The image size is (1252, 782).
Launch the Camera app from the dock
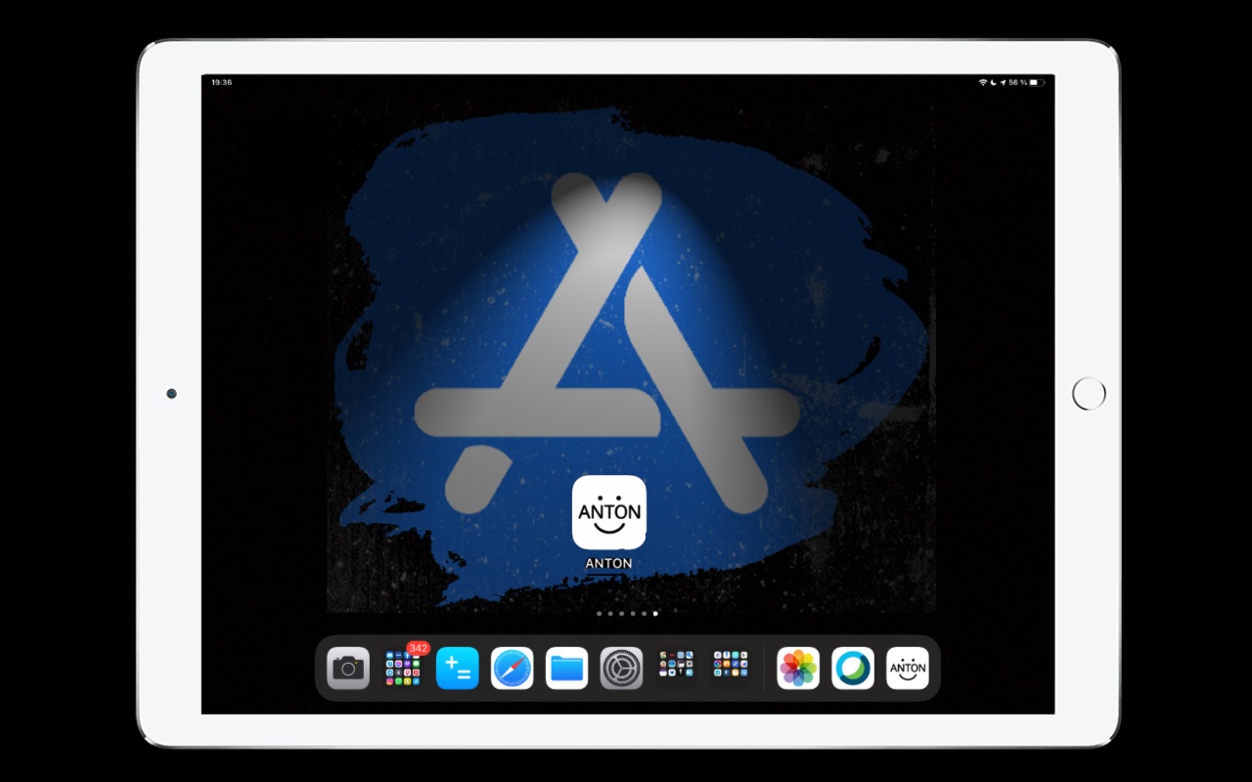coord(348,669)
